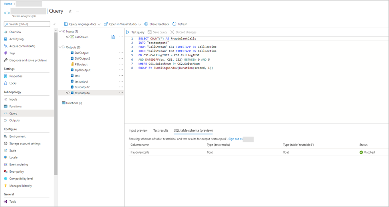
Task: Click the file icon next to CallStream
Action: (113, 37)
